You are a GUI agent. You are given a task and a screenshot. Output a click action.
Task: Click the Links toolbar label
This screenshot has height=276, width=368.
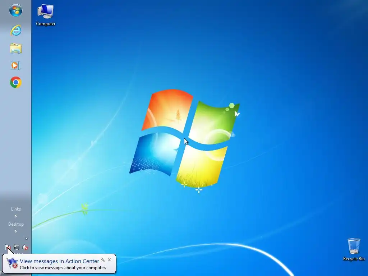click(16, 209)
